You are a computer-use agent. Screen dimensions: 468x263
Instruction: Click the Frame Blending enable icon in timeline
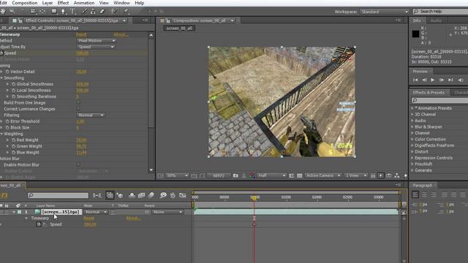tap(141, 195)
